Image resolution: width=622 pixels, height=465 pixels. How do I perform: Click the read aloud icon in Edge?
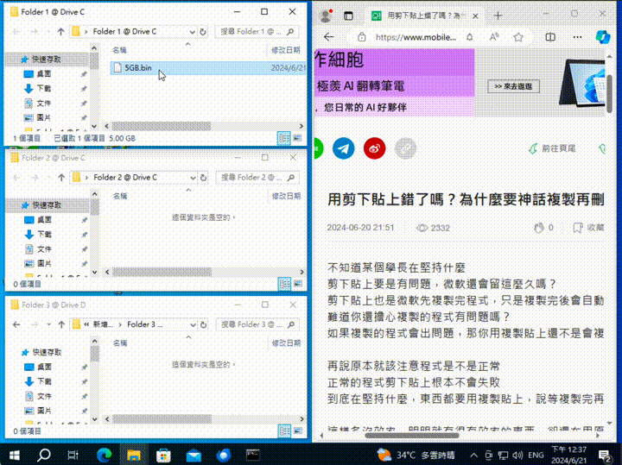tap(494, 37)
